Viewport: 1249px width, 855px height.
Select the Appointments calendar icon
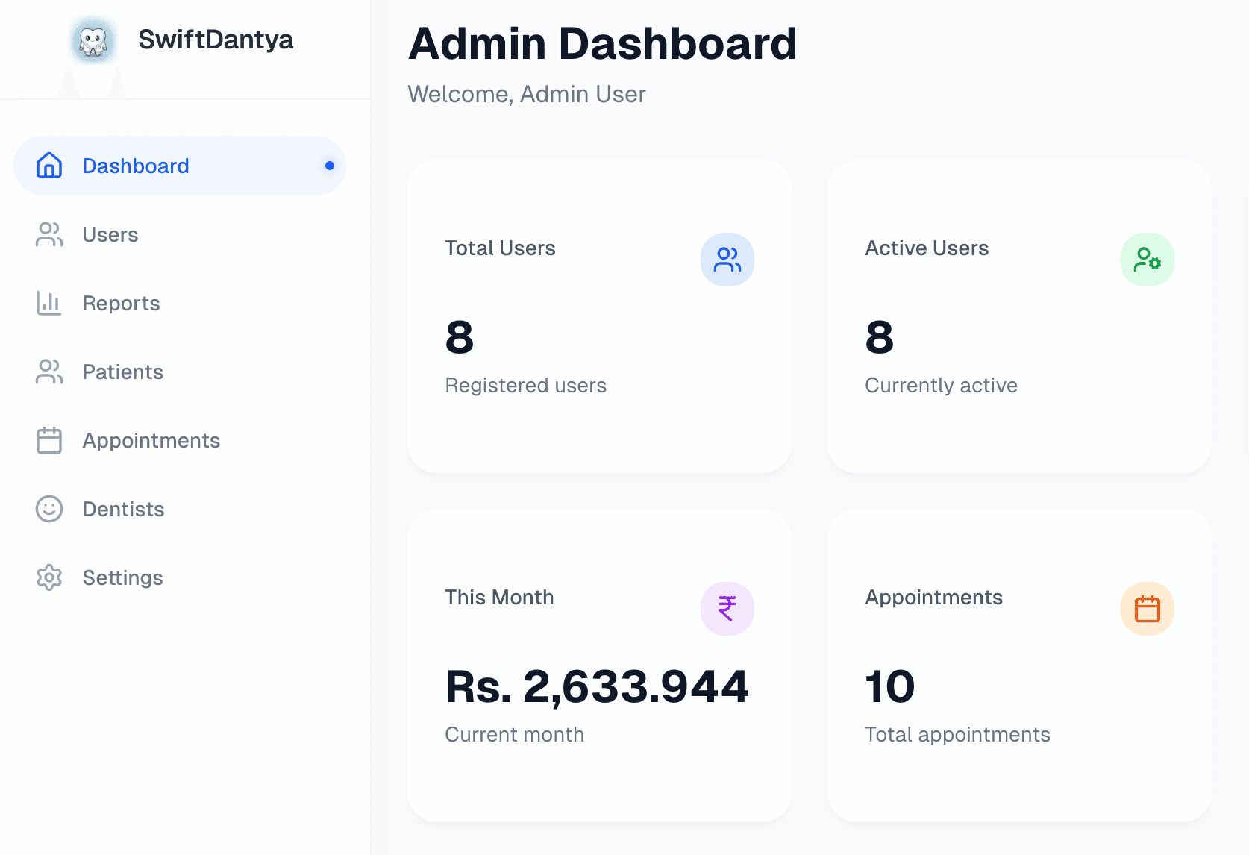(x=48, y=440)
